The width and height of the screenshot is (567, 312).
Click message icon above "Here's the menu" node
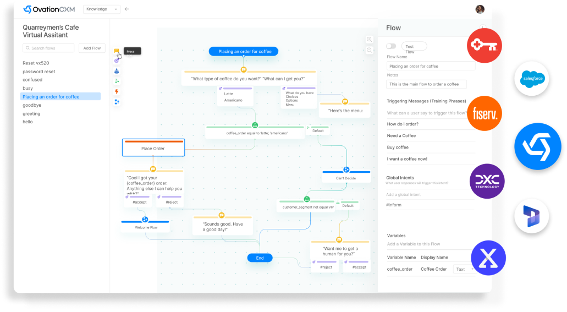click(x=345, y=102)
